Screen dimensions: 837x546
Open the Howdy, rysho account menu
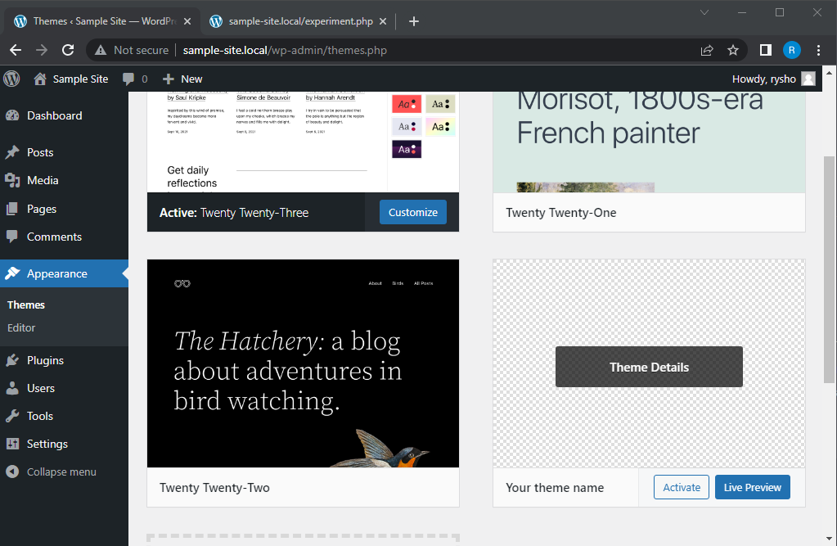tap(773, 79)
